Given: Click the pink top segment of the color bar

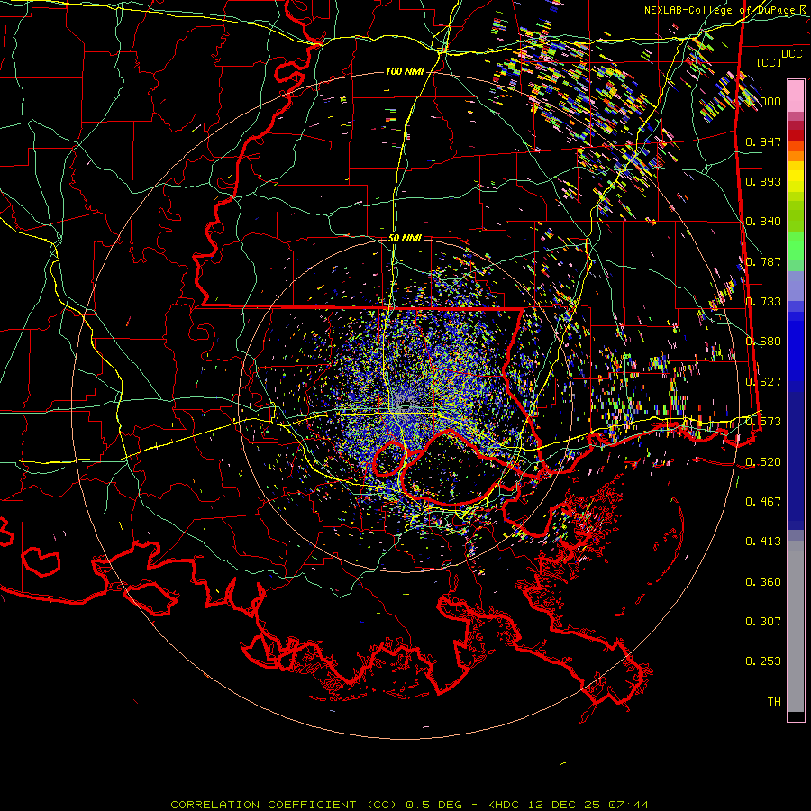Looking at the screenshot, I should 796,96.
